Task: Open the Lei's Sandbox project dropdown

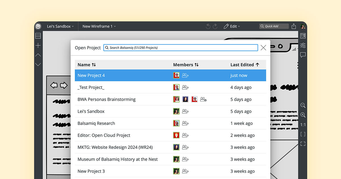Action: [60, 26]
